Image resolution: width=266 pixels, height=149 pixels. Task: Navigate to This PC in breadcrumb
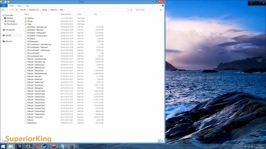[x=23, y=10]
